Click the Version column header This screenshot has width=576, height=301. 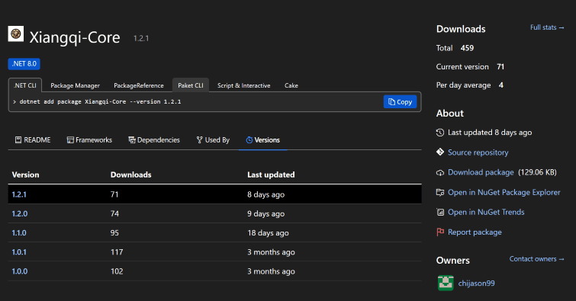25,175
